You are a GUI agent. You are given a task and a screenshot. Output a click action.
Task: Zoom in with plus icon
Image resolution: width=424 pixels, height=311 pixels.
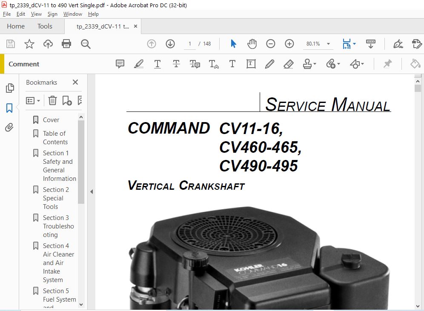(289, 44)
